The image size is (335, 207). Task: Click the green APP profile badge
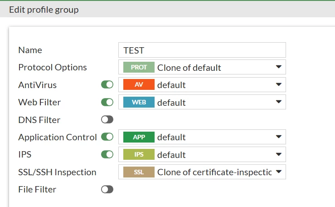pyautogui.click(x=139, y=137)
